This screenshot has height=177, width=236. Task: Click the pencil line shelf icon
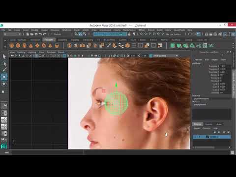click(x=108, y=45)
